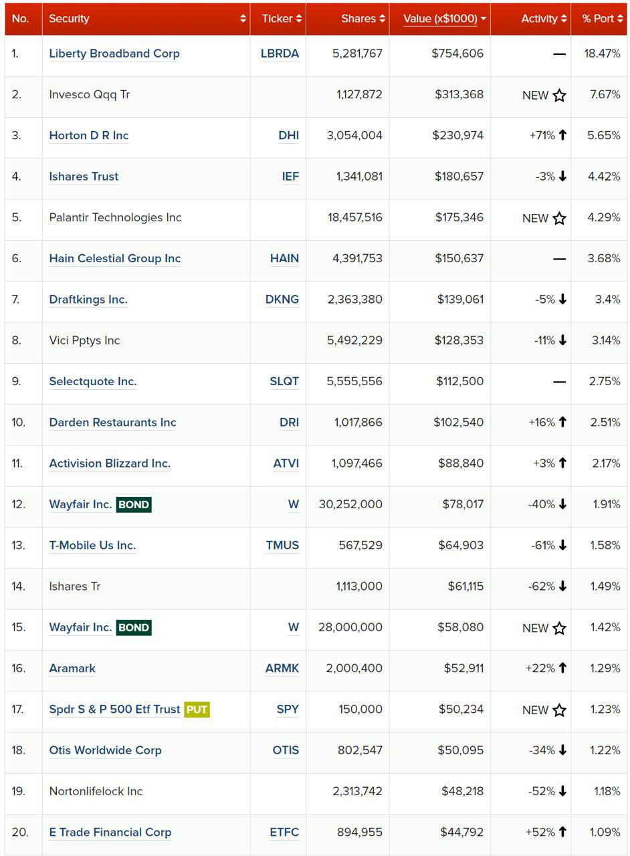Click NEW star icon for Invesco Qqq Tr

[x=560, y=95]
